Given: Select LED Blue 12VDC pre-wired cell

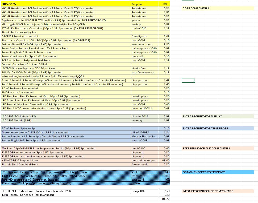Looking at the screenshot, I should click(66, 108).
